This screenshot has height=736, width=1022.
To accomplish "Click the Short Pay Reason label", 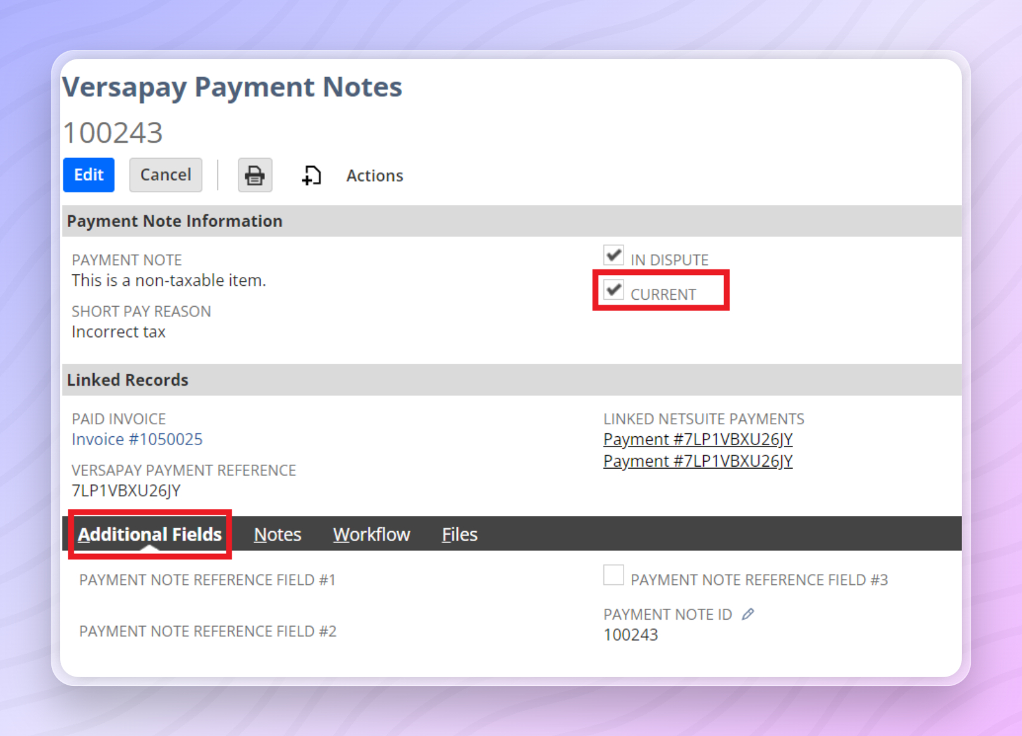I will click(141, 311).
